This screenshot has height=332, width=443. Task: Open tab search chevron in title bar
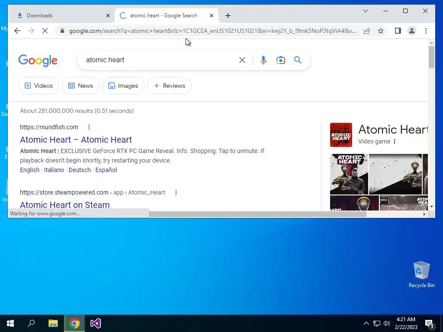(366, 11)
